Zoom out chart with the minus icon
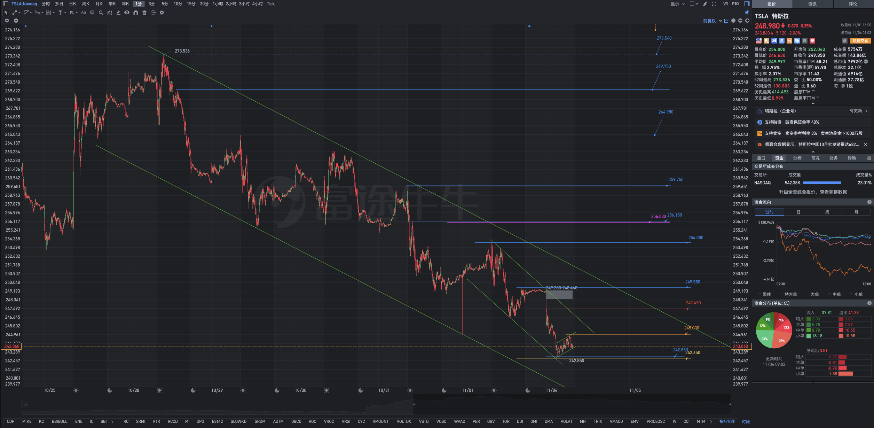This screenshot has width=874, height=428. (740, 21)
